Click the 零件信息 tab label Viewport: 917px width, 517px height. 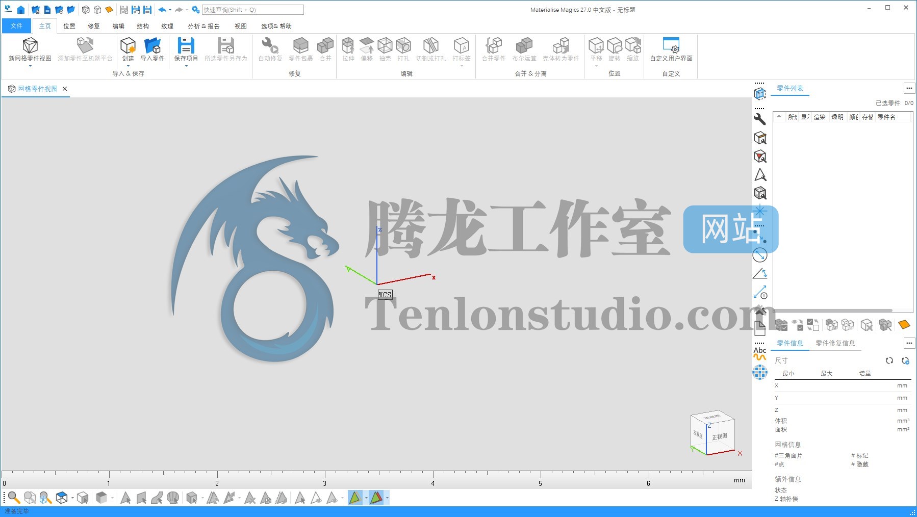tap(790, 343)
